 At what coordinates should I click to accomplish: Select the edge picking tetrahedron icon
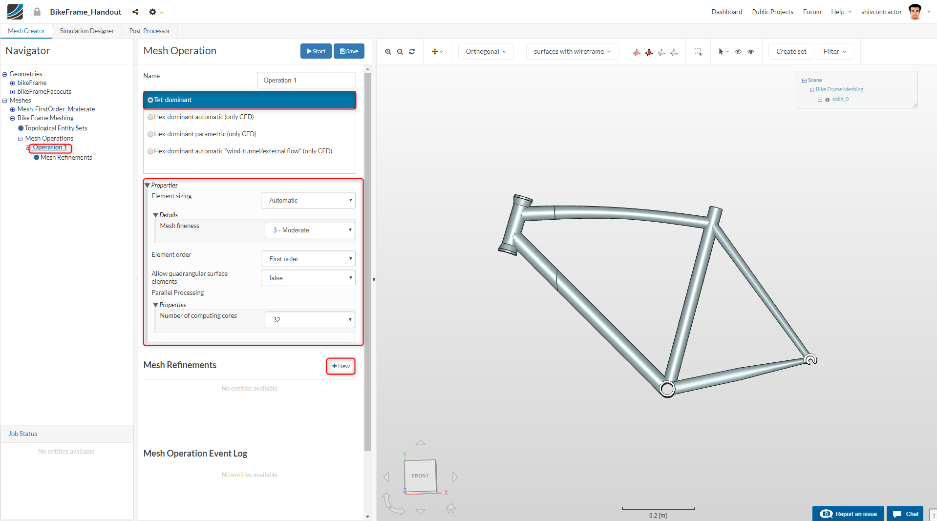point(661,52)
